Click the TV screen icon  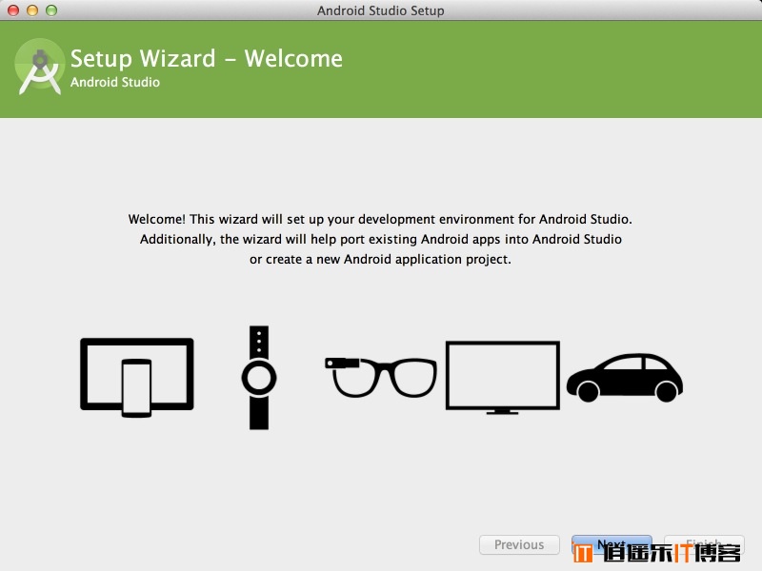click(x=503, y=378)
